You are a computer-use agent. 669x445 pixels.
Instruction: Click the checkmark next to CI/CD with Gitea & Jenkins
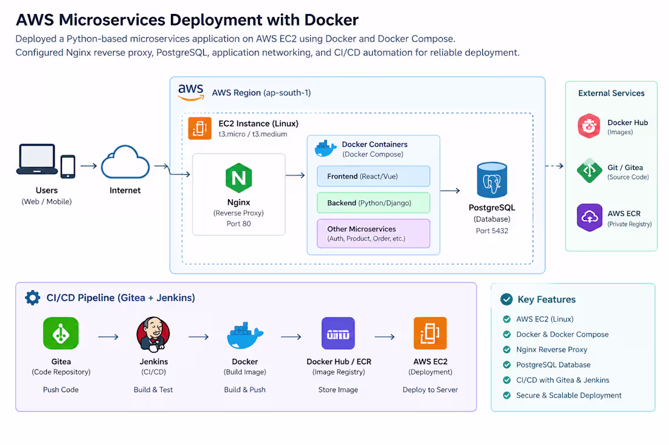click(507, 380)
